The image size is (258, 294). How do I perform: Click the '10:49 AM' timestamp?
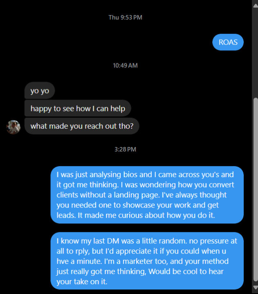pos(125,65)
